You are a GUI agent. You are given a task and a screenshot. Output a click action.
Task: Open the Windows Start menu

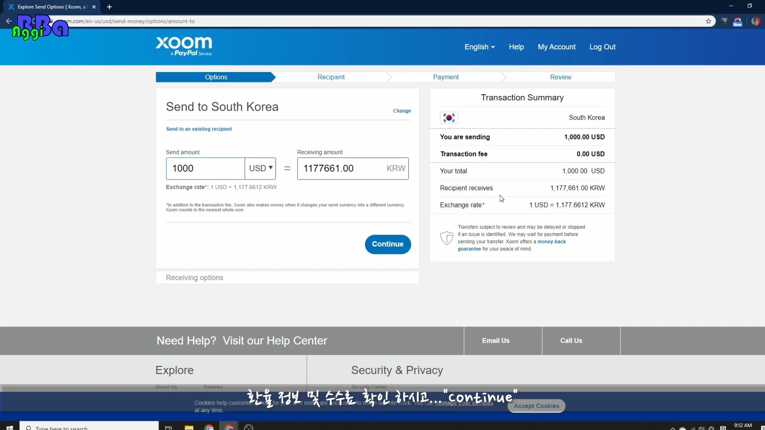10,427
